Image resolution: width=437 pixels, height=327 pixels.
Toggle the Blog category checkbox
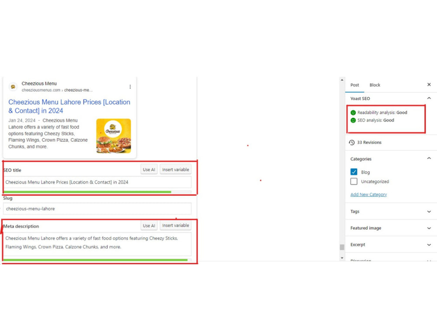(354, 172)
